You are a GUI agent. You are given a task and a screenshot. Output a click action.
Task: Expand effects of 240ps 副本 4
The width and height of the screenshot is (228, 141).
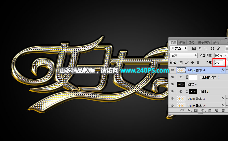tap(227, 70)
